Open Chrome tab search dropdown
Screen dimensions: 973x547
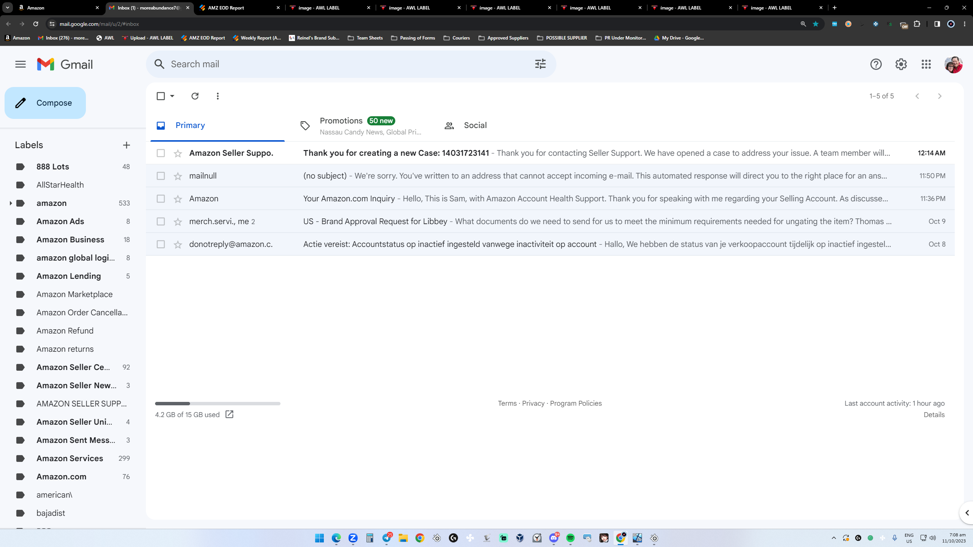click(x=8, y=8)
